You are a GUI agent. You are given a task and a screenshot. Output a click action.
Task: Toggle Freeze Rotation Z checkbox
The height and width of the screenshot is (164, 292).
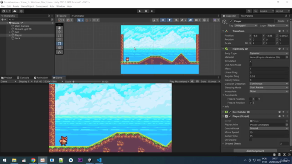pos(250,103)
